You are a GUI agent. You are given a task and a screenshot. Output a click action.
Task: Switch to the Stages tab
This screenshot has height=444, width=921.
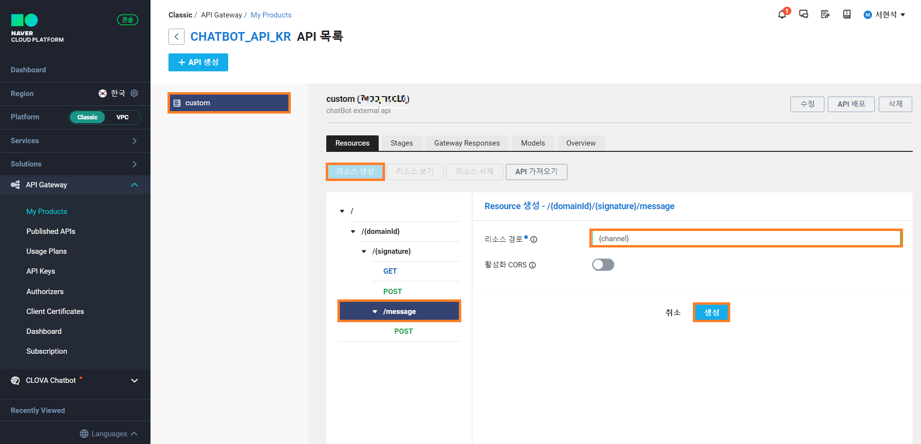pos(402,143)
